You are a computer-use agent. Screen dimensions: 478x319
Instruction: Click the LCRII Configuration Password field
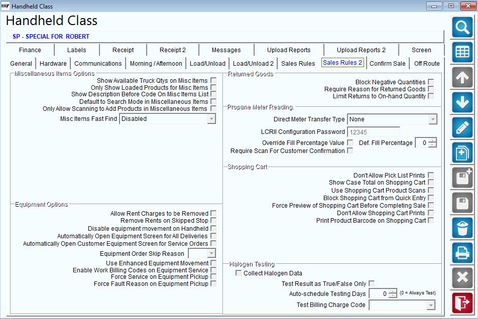pyautogui.click(x=374, y=132)
